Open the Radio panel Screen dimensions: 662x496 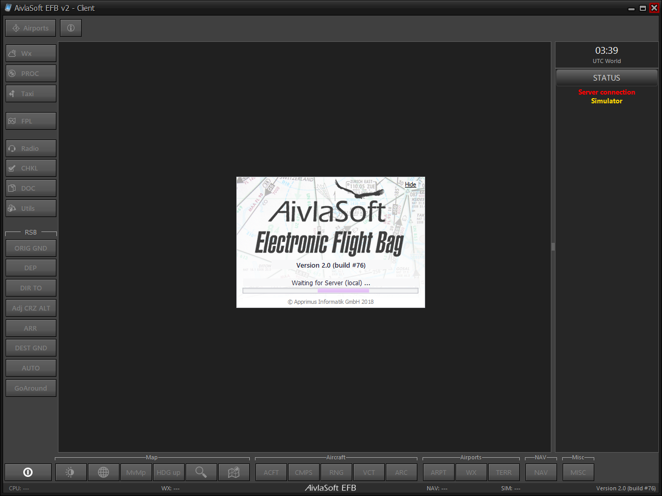pyautogui.click(x=31, y=148)
